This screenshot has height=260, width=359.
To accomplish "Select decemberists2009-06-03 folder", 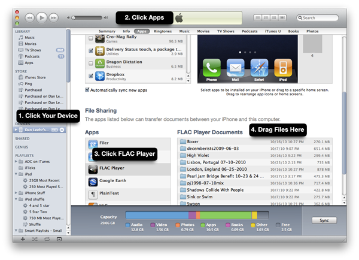I will click(x=255, y=149).
